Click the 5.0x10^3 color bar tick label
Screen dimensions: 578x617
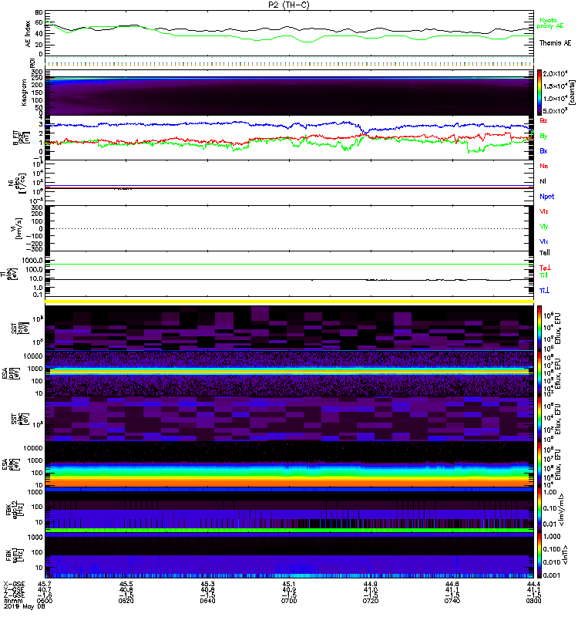[x=555, y=111]
